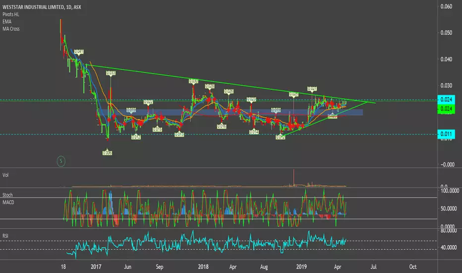Select the 0.026 pivot high label
The image size is (462, 273).
click(229, 91)
